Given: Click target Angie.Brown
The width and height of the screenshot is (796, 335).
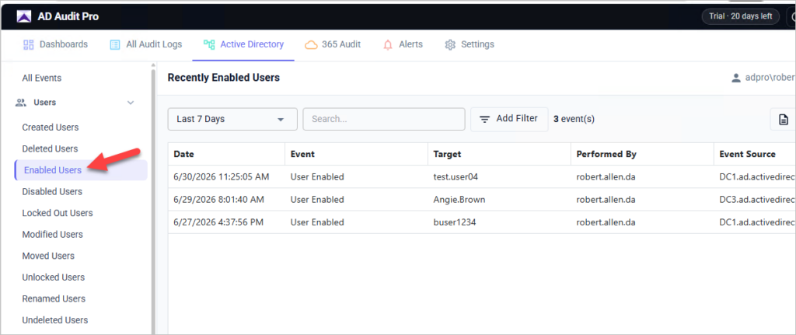Looking at the screenshot, I should tap(459, 200).
